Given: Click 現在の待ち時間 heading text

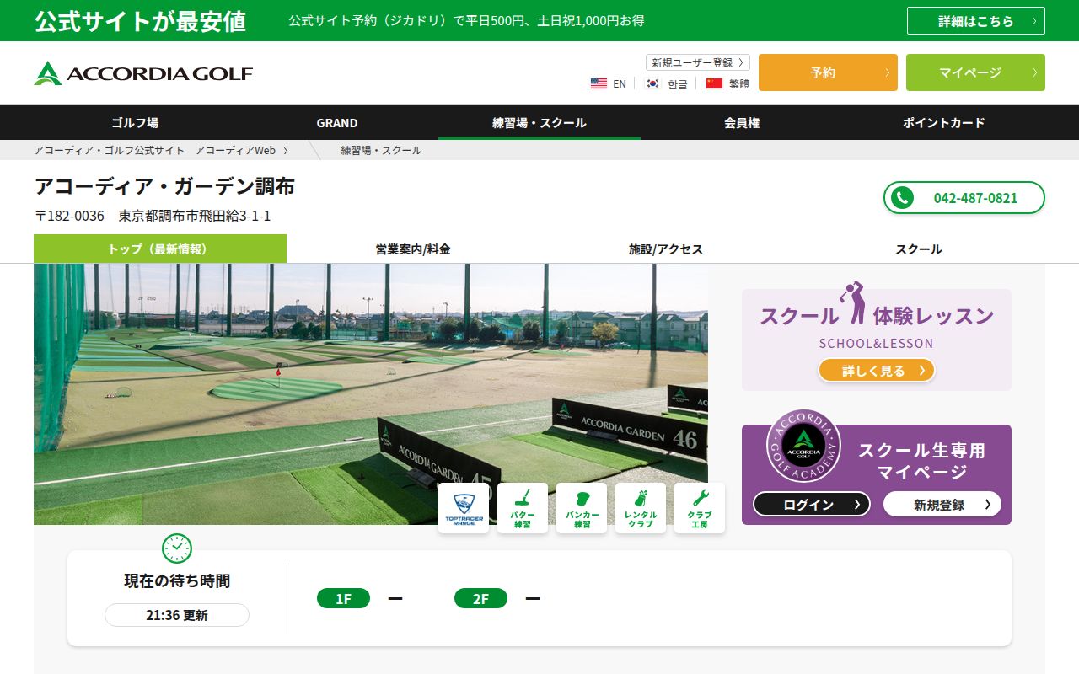Looking at the screenshot, I should click(177, 580).
